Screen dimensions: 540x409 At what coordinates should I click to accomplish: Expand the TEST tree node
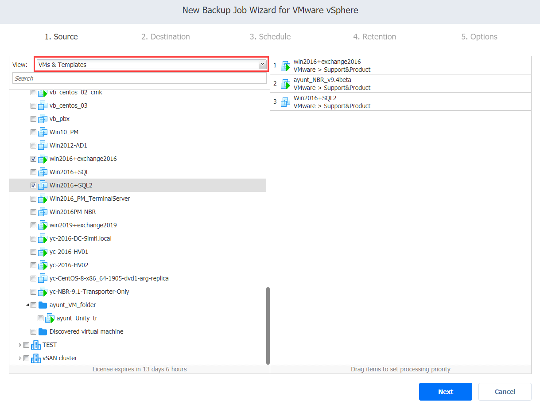[x=20, y=345]
